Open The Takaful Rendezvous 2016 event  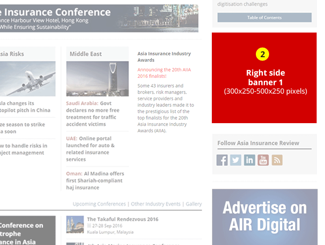[x=122, y=219]
